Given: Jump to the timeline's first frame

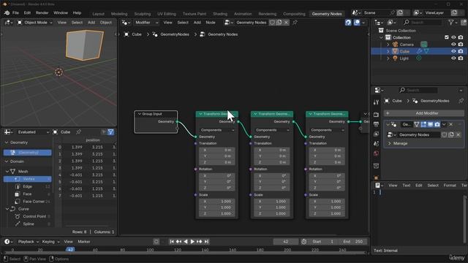Looking at the screenshot, I should click(x=172, y=242).
